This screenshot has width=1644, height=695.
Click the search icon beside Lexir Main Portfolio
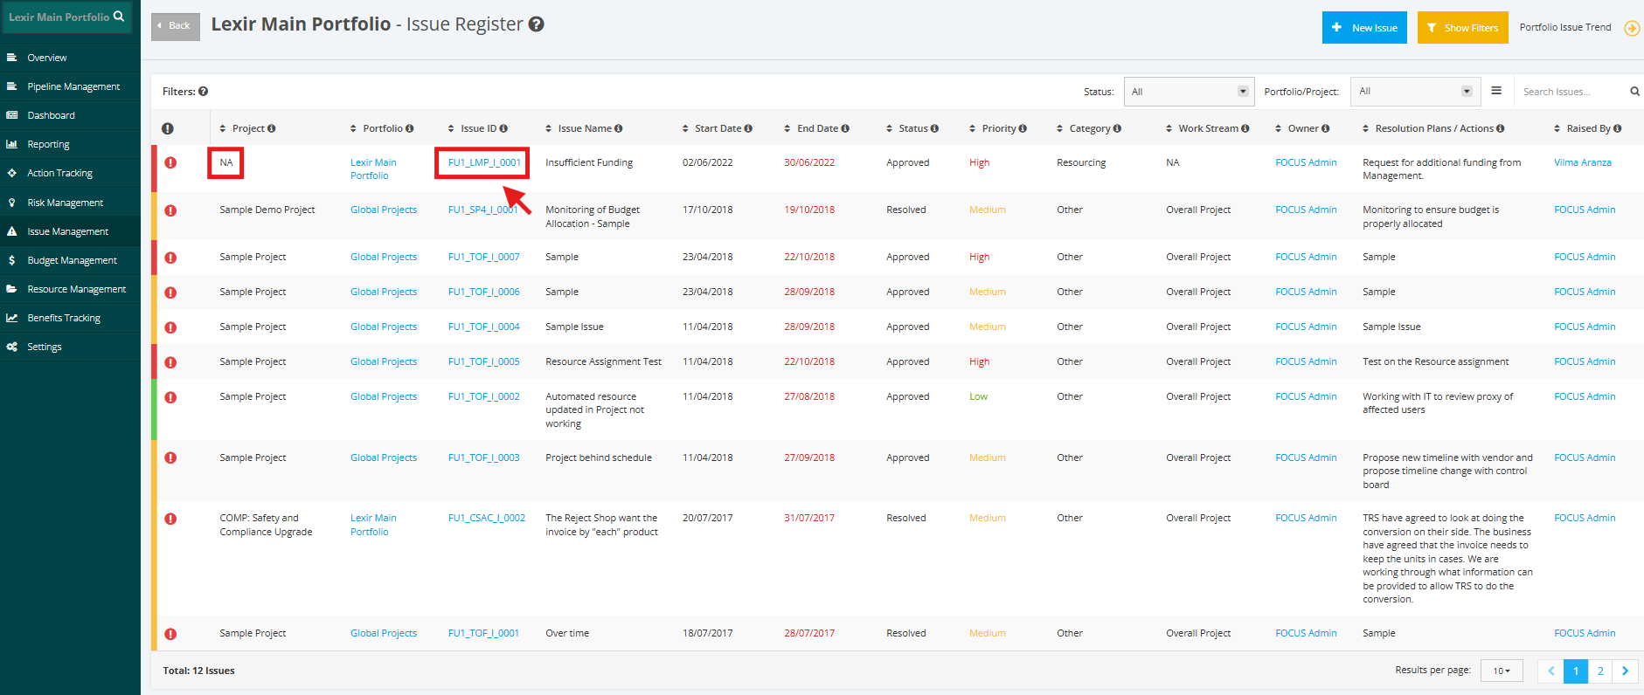pyautogui.click(x=119, y=17)
